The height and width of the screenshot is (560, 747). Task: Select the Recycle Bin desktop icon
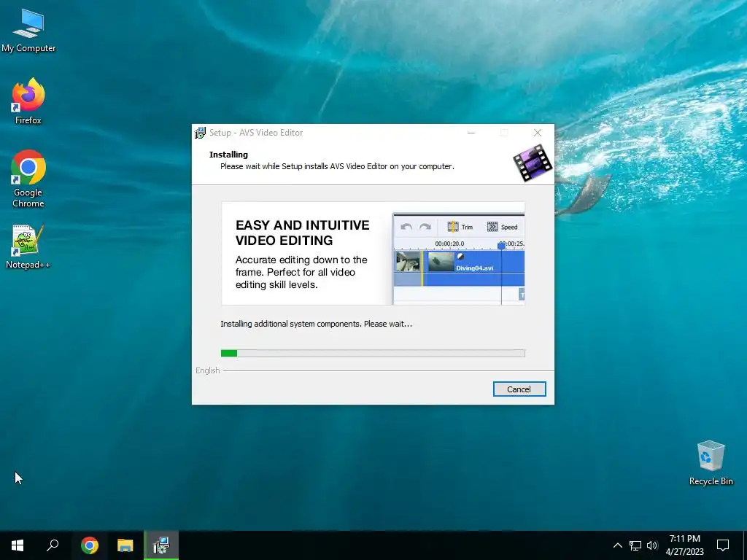(711, 463)
